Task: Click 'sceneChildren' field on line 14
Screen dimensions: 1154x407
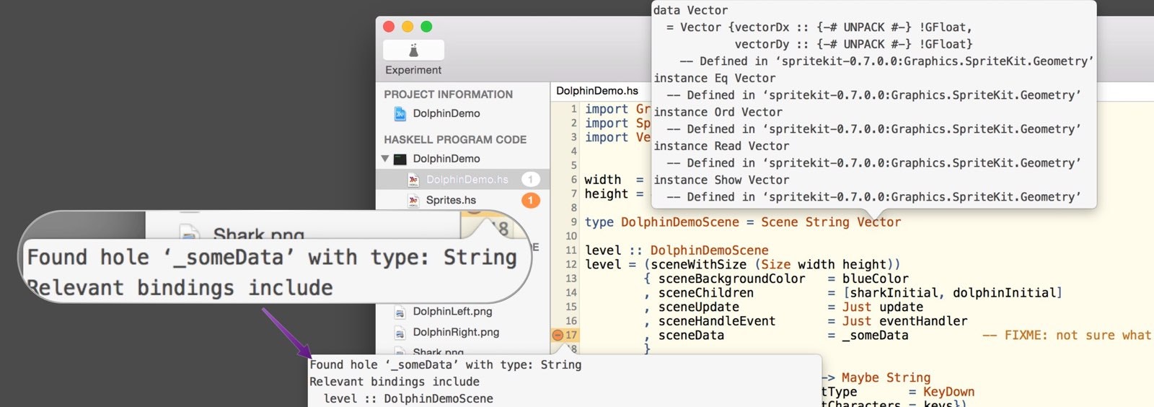Action: pyautogui.click(x=705, y=293)
